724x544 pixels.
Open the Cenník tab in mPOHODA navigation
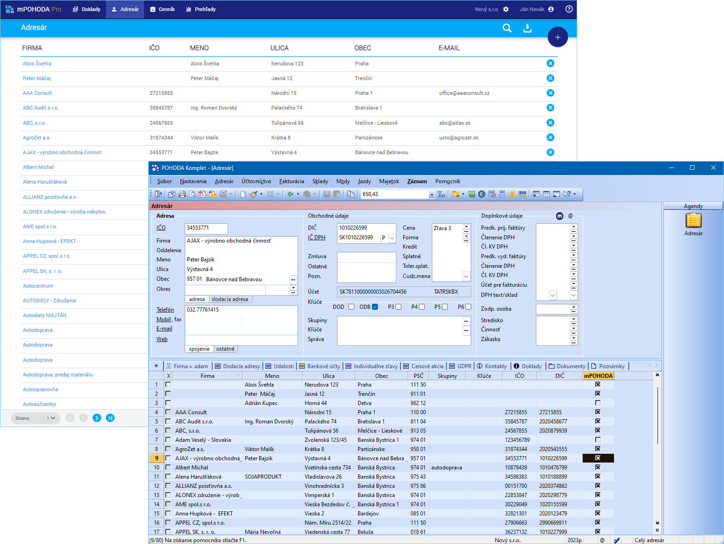(x=162, y=9)
